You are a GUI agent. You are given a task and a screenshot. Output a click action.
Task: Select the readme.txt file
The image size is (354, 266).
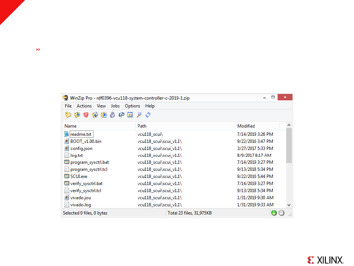[81, 134]
